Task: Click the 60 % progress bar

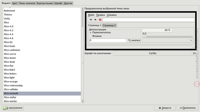Action: tap(157, 30)
